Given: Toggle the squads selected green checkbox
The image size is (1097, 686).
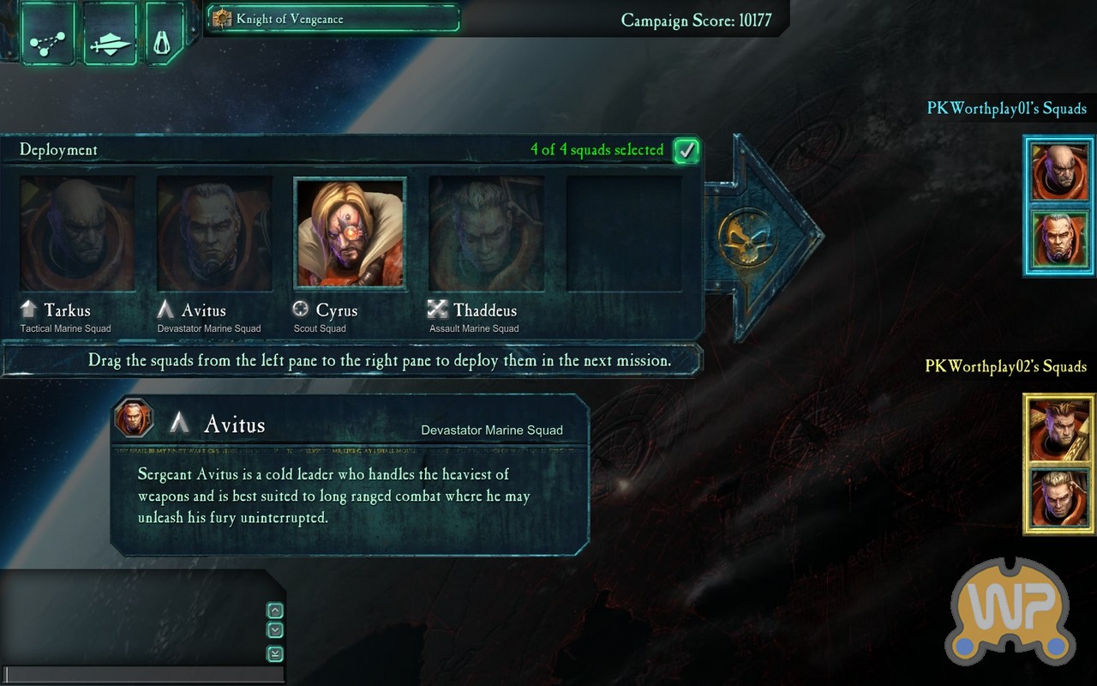Looking at the screenshot, I should tap(686, 151).
